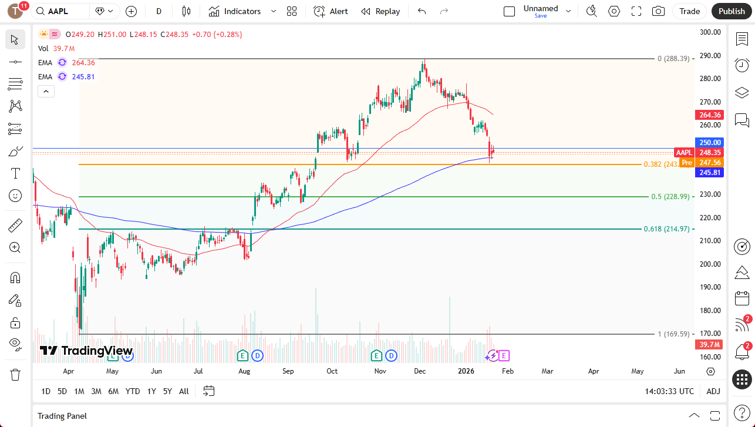Image resolution: width=755 pixels, height=427 pixels.
Task: Select the brush drawing tool
Action: tap(15, 151)
